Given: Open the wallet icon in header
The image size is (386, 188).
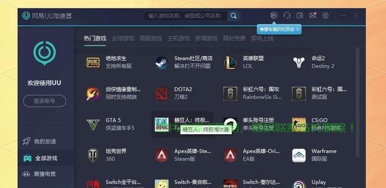Looking at the screenshot, I should pyautogui.click(x=300, y=15).
